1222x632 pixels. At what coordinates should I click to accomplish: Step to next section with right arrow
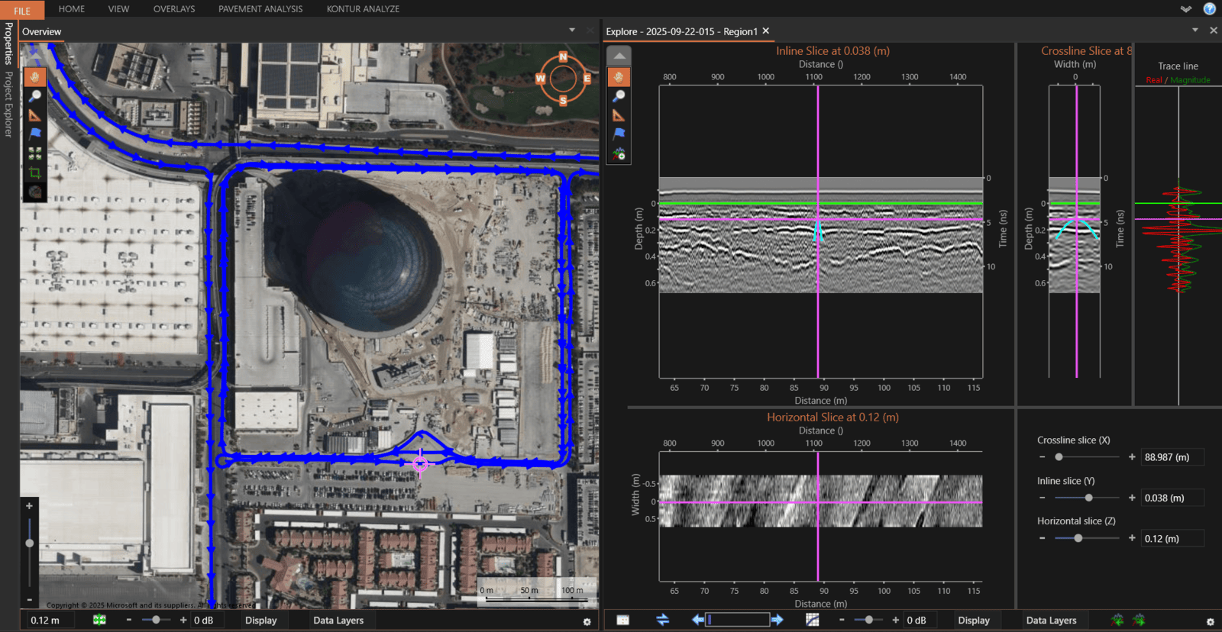point(777,620)
